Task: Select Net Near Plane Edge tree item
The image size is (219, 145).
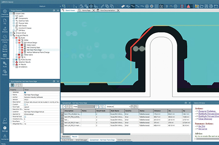Action: 34,50
